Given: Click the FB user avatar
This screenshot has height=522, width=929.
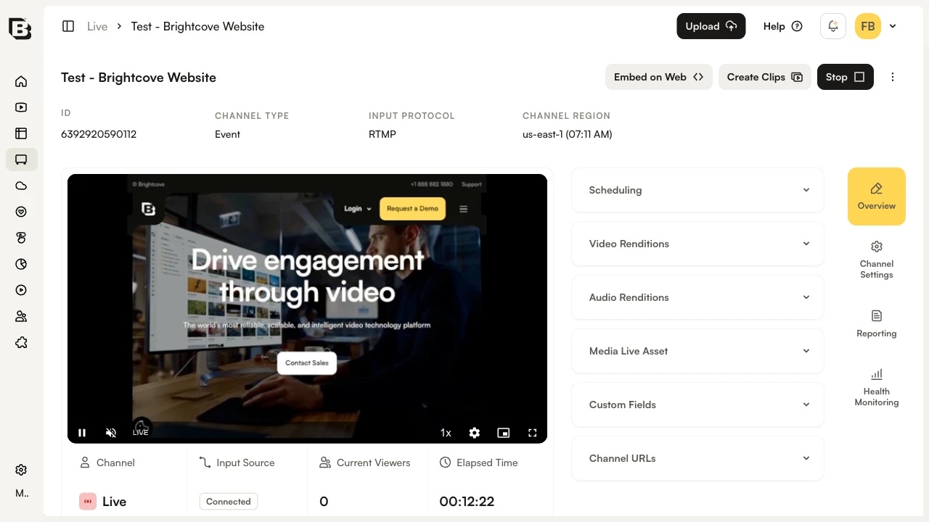Looking at the screenshot, I should pyautogui.click(x=868, y=26).
